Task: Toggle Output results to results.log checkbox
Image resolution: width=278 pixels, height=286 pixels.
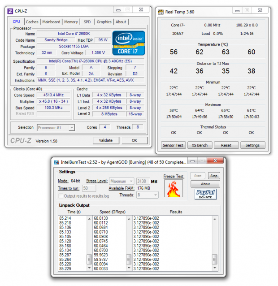Action: [61, 196]
